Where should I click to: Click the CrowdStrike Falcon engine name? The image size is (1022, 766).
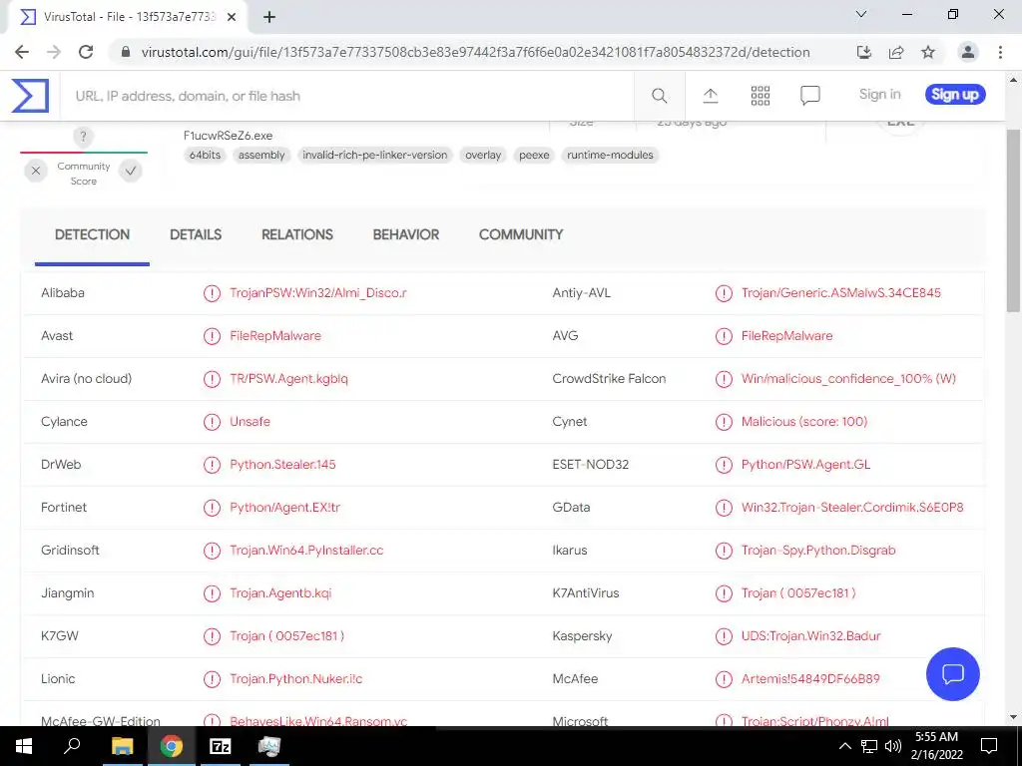coord(609,379)
